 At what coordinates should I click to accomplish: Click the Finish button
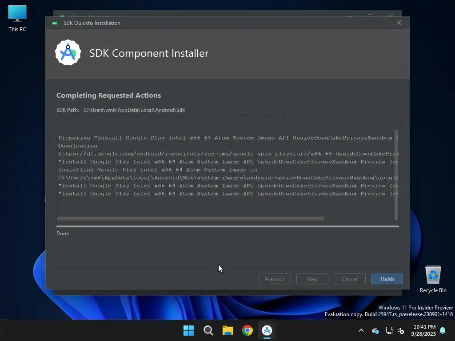387,279
